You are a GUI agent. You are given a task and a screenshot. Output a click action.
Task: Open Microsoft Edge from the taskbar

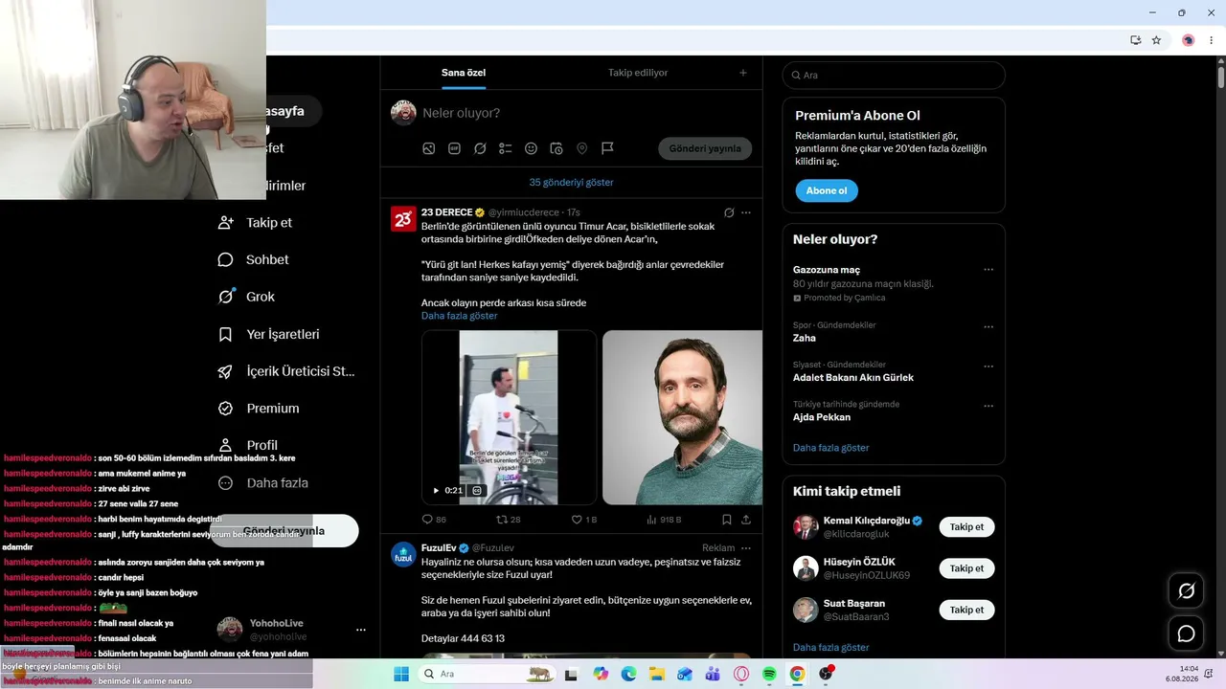pos(628,674)
